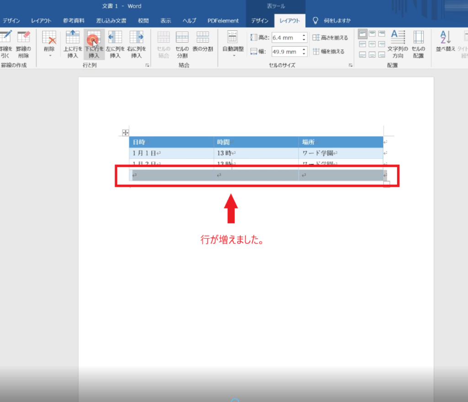Open 行と列 group dialog launcher
Image resolution: width=468 pixels, height=402 pixels.
(x=147, y=65)
